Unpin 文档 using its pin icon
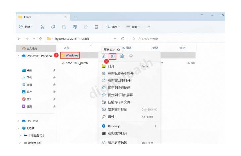This screenshot has height=156, width=241. pos(54,85)
